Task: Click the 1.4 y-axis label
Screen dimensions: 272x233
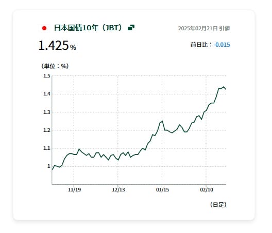Action: pyautogui.click(x=47, y=94)
